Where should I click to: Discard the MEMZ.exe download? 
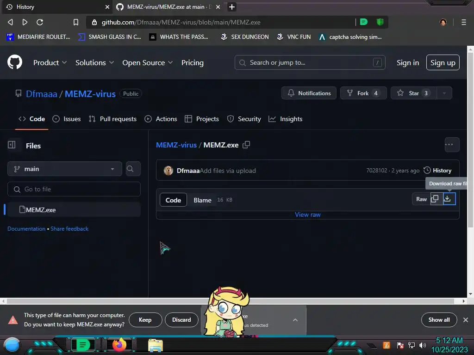(181, 320)
